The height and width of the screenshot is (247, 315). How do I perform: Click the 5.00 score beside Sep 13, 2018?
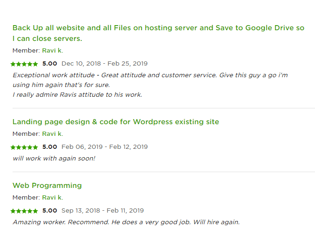pos(50,211)
